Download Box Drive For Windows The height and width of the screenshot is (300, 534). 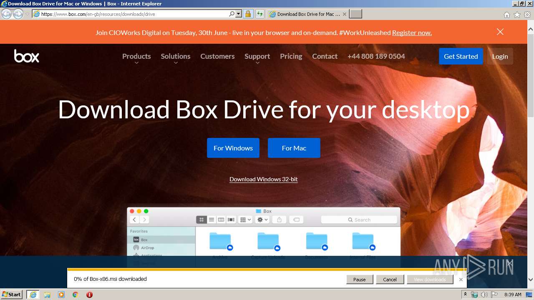tap(233, 148)
